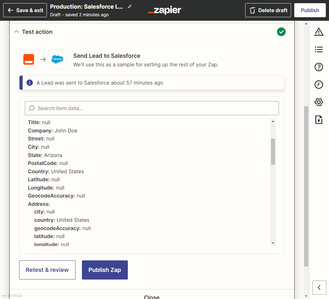Select the 'State: Arizona' row
Screen dimensions: 329x299
click(45, 155)
